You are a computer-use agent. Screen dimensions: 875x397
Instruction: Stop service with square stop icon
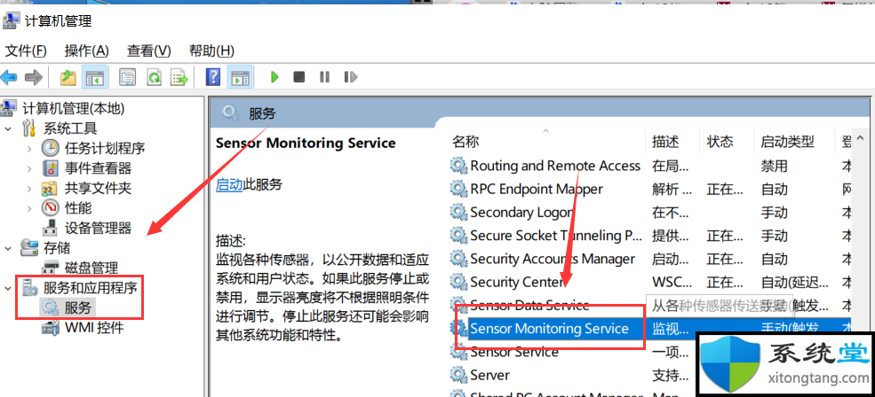[299, 77]
